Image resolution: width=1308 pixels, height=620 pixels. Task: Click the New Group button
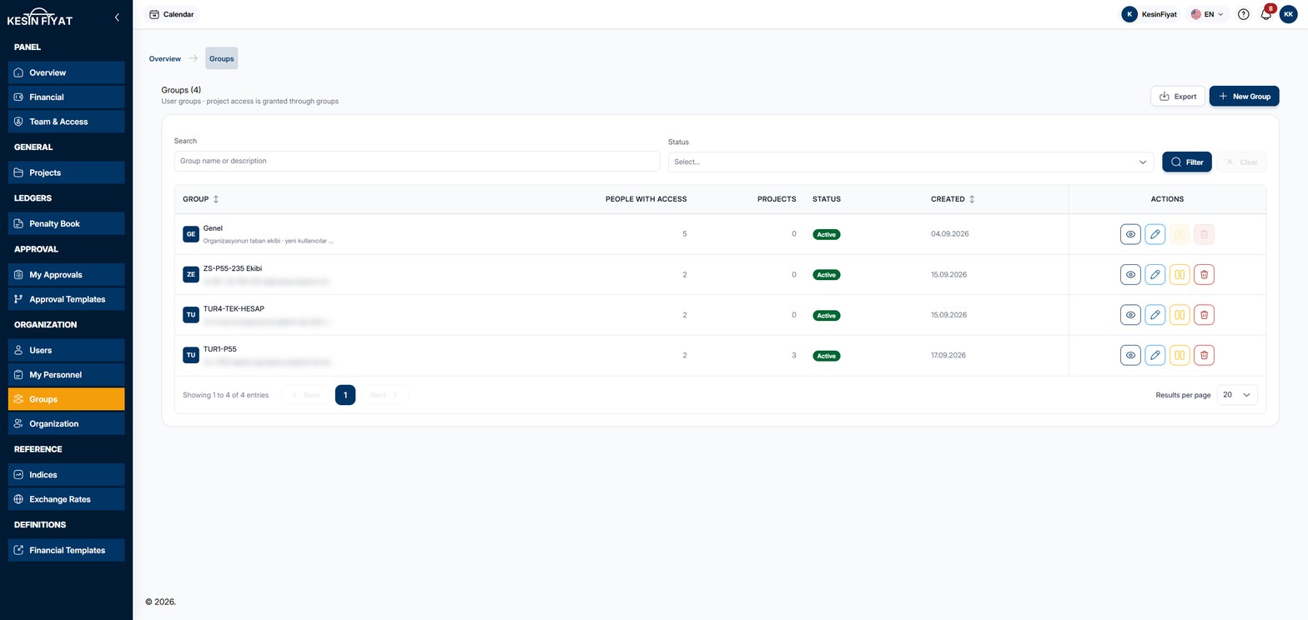tap(1244, 97)
